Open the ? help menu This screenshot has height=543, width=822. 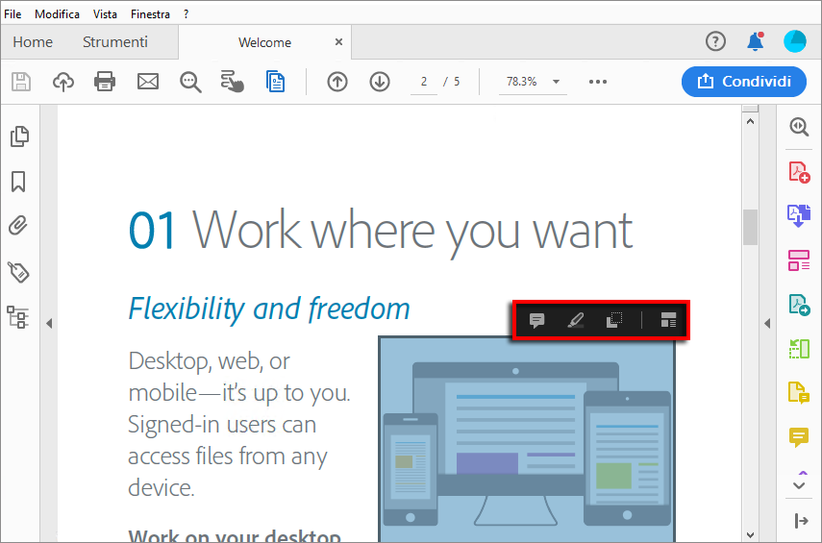187,14
